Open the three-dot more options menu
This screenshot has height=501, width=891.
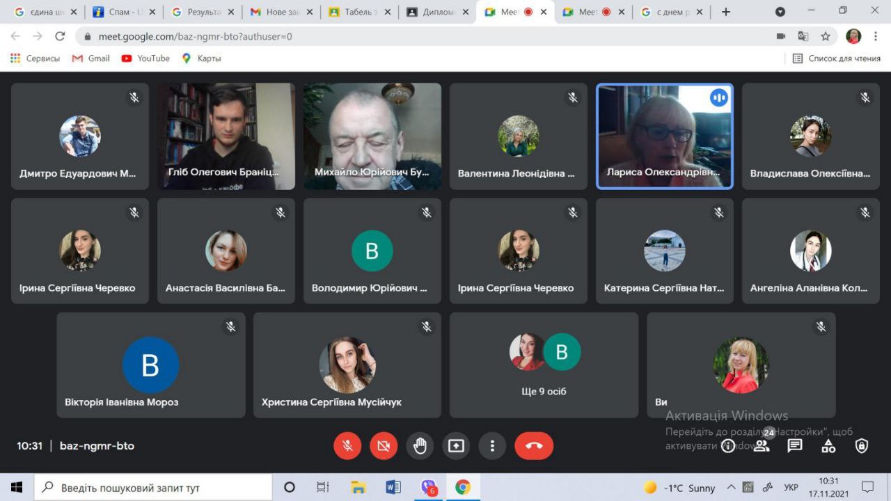[x=492, y=446]
